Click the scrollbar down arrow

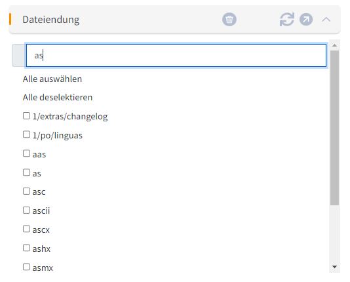pos(334,267)
